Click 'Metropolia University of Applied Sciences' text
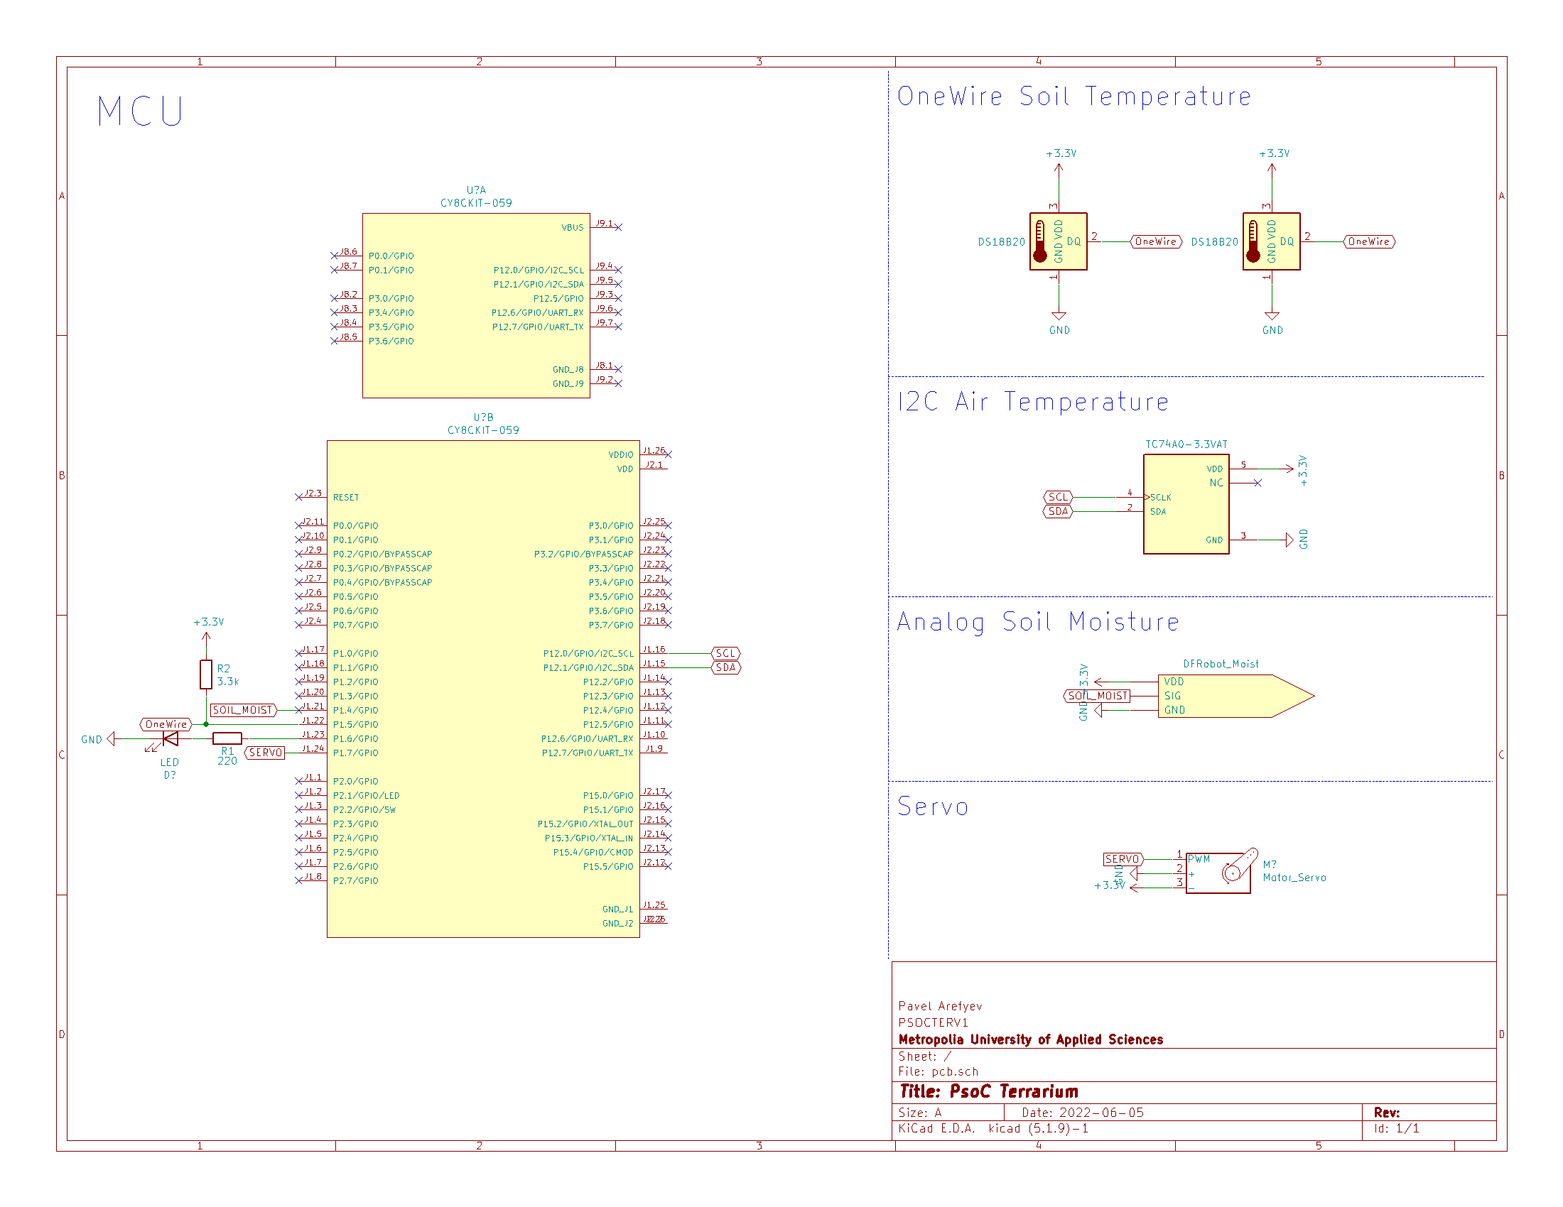This screenshot has height=1207, width=1563. [x=1031, y=1039]
